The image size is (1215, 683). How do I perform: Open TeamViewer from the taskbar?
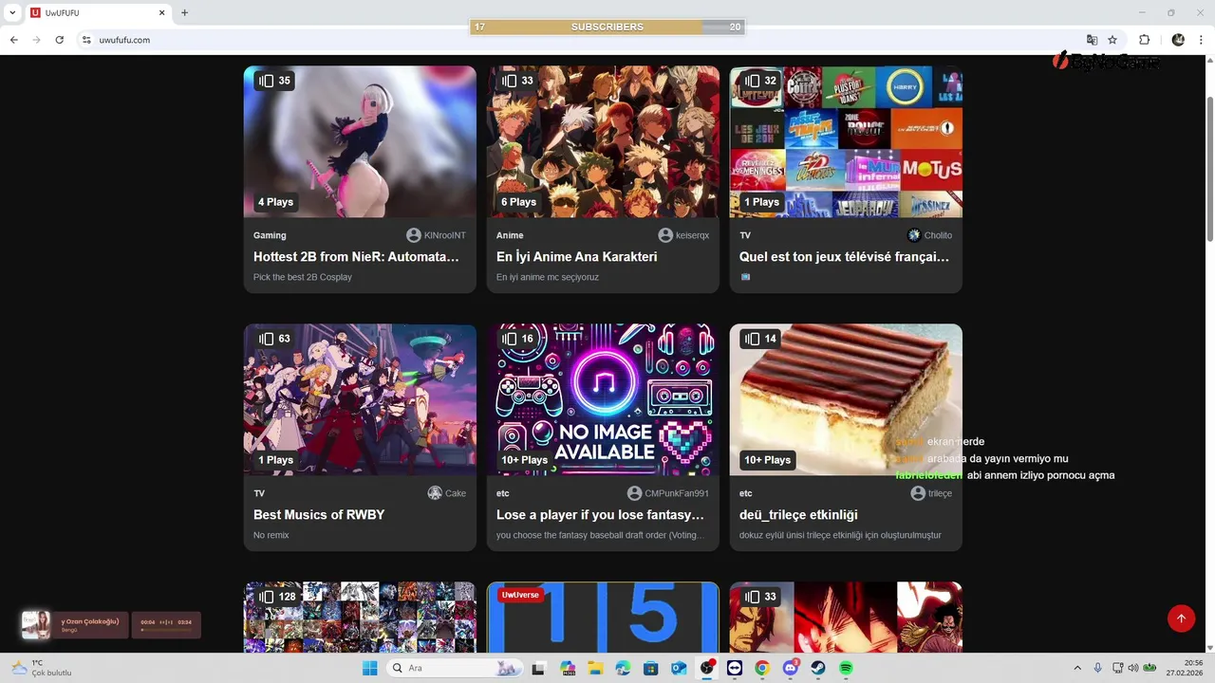(735, 668)
